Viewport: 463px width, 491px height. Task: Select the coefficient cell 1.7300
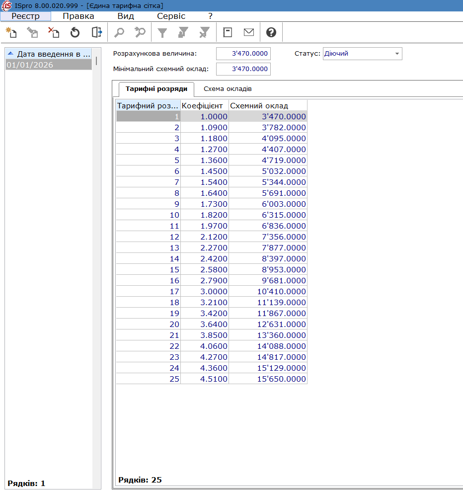tap(205, 204)
